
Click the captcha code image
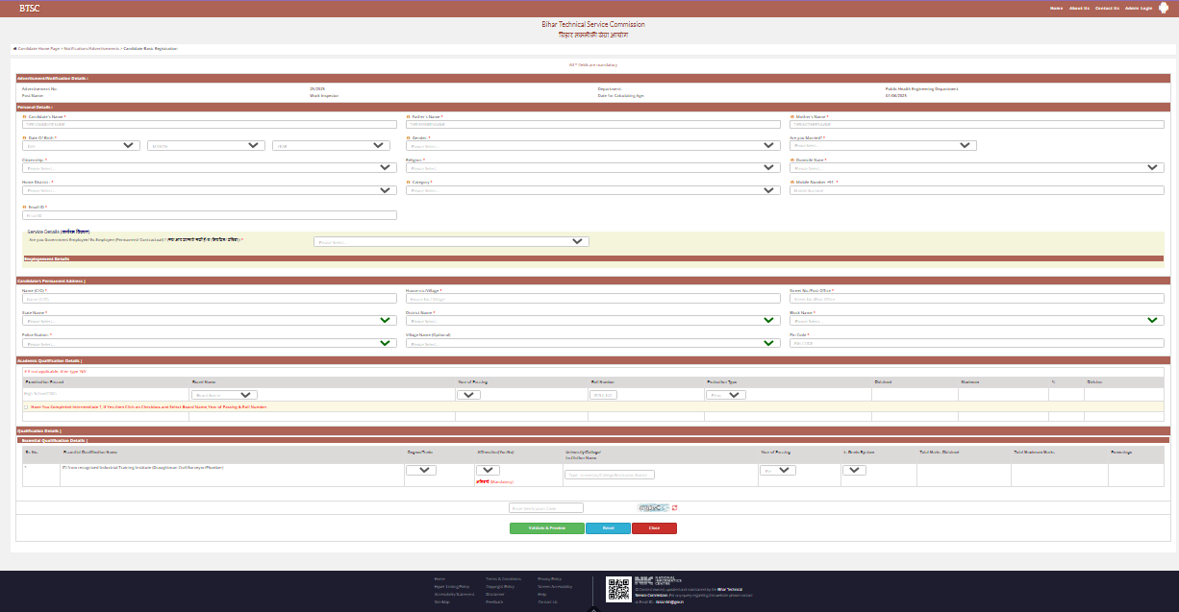(x=652, y=507)
